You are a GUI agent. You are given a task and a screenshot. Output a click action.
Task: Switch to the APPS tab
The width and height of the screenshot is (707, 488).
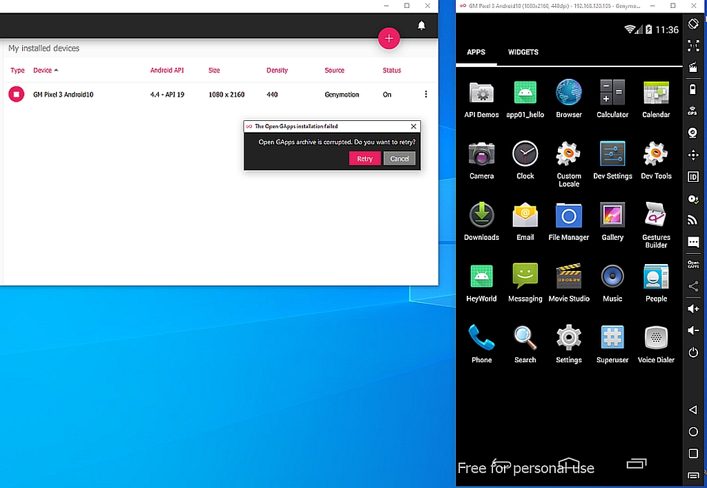(x=476, y=53)
